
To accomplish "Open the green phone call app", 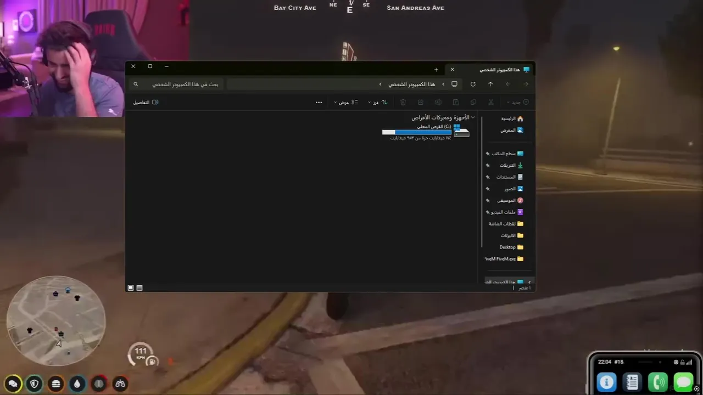I will 658,382.
